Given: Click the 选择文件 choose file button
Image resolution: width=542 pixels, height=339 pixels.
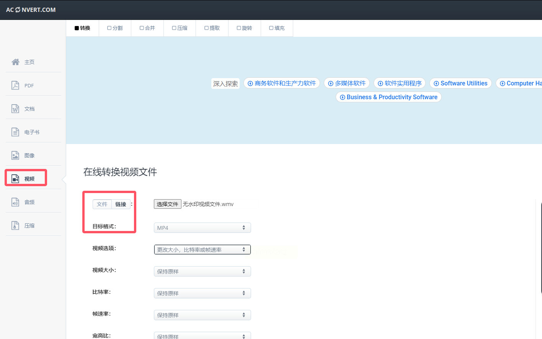Looking at the screenshot, I should [167, 205].
